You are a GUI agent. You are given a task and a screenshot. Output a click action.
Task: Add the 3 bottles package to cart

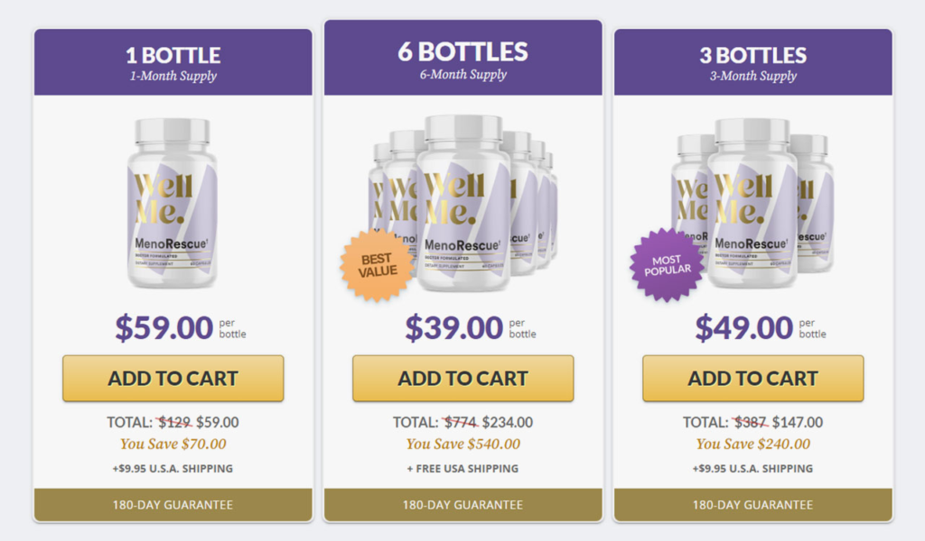(x=752, y=378)
